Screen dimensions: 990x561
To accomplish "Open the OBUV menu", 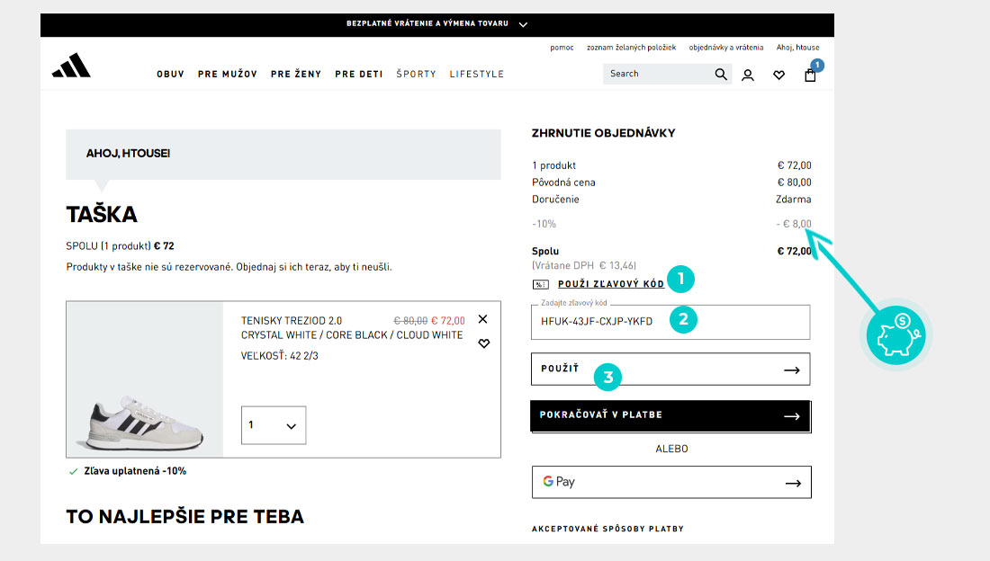I will (170, 74).
